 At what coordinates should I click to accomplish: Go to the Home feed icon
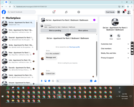pos(54,12)
